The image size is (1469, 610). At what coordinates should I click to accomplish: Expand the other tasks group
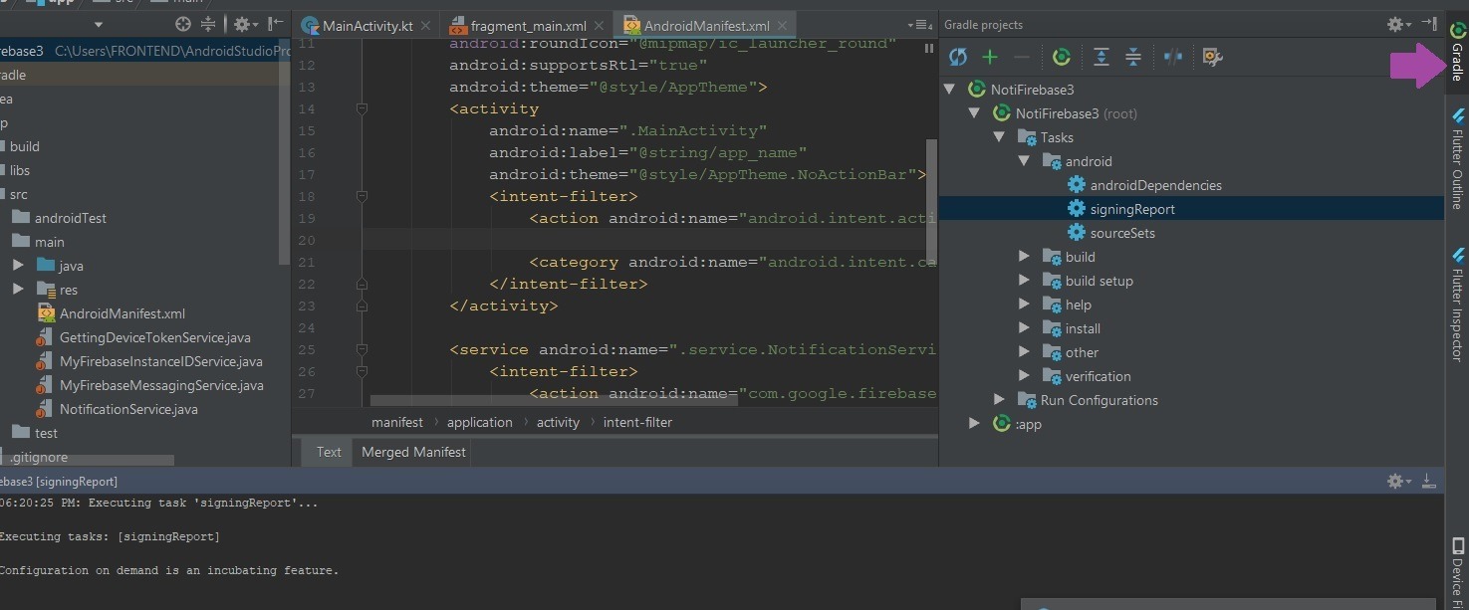click(x=1025, y=352)
